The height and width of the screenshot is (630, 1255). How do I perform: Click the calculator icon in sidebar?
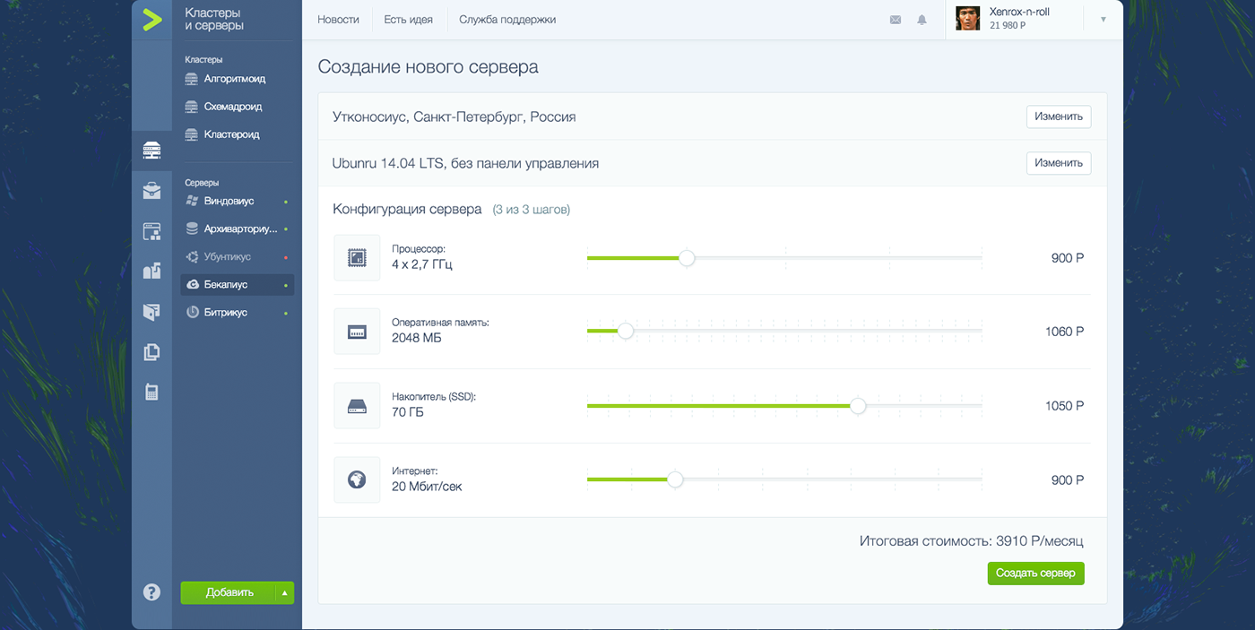151,392
